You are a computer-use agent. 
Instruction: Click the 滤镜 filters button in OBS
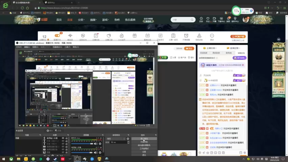pos(58,131)
